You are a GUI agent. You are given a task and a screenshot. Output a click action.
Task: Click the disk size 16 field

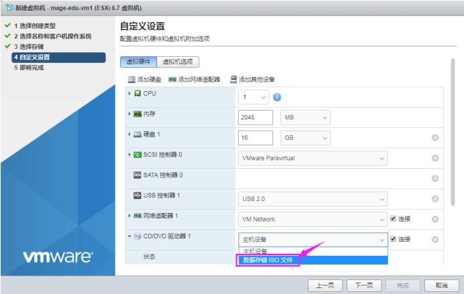click(255, 138)
